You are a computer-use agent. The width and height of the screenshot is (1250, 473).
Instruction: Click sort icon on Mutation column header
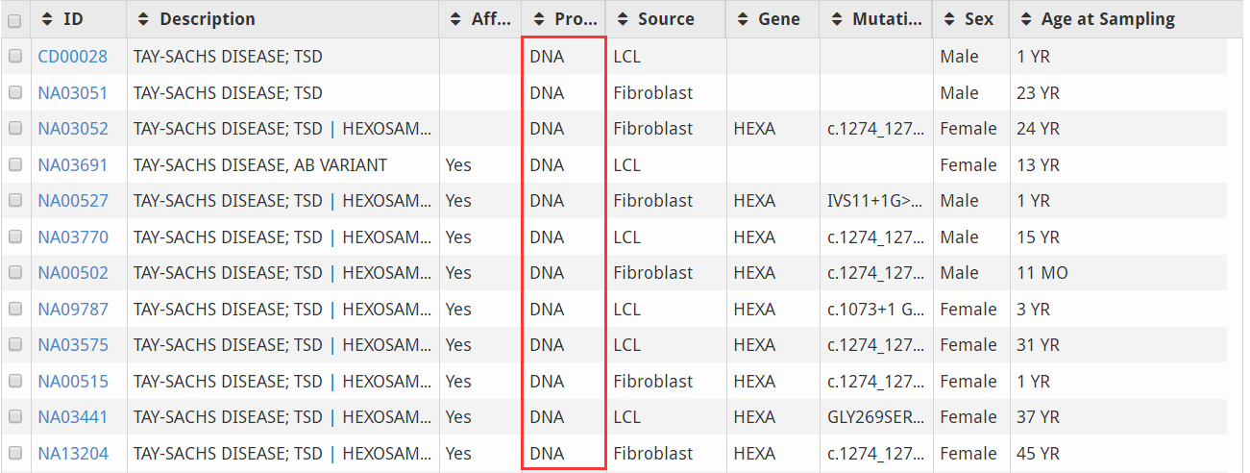[x=837, y=19]
